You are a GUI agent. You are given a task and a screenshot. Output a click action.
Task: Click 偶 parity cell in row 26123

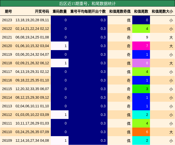click(x=120, y=20)
